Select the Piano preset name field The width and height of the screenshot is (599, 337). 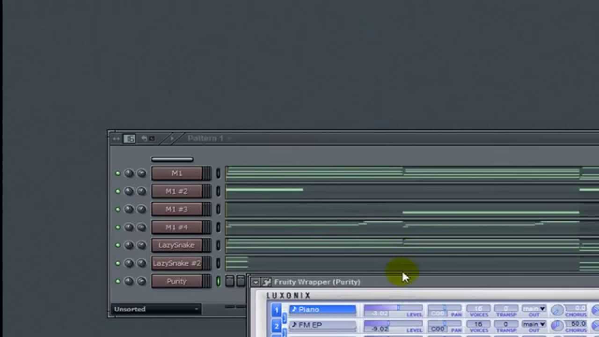click(x=322, y=309)
